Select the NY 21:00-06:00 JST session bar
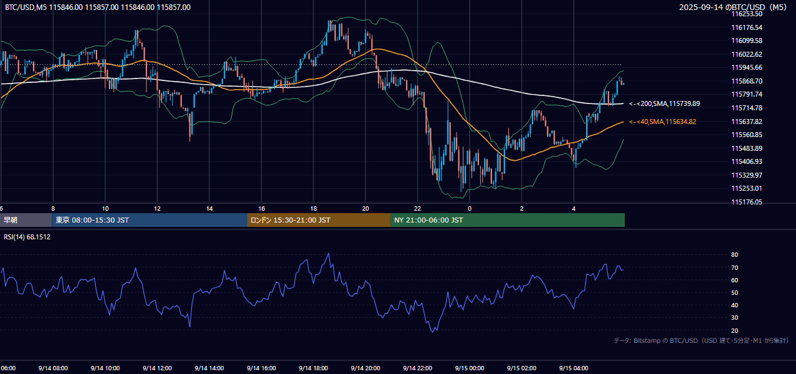Viewport: 796px width, 374px height. pyautogui.click(x=508, y=220)
